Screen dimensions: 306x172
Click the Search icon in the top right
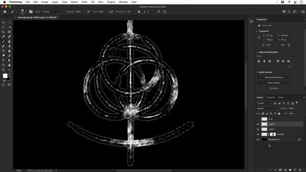click(x=289, y=11)
